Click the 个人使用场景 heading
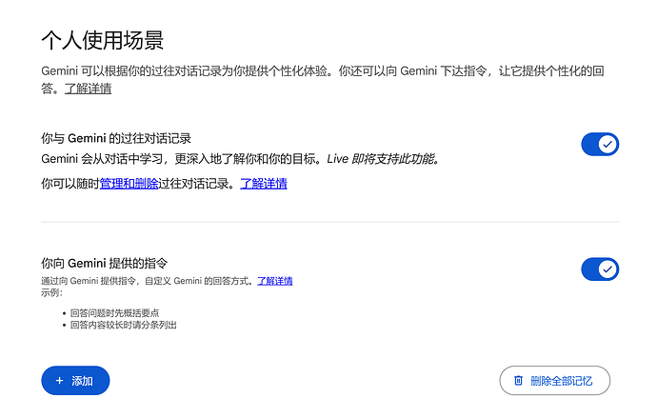The width and height of the screenshot is (657, 418). pyautogui.click(x=102, y=40)
